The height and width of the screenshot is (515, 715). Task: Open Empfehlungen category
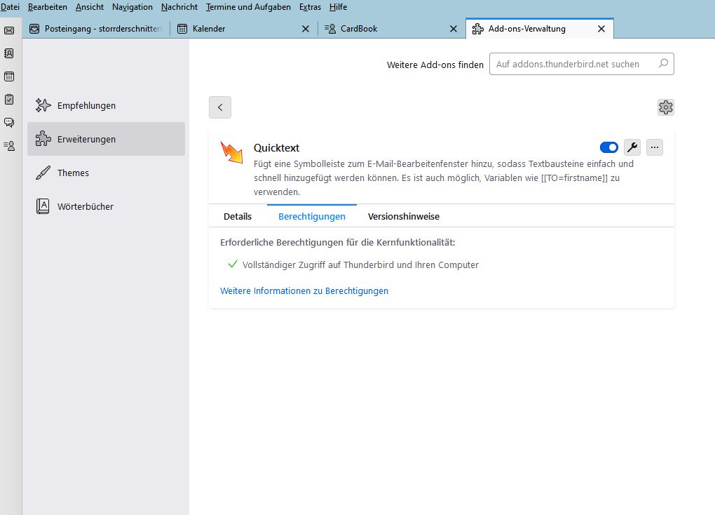pos(107,105)
